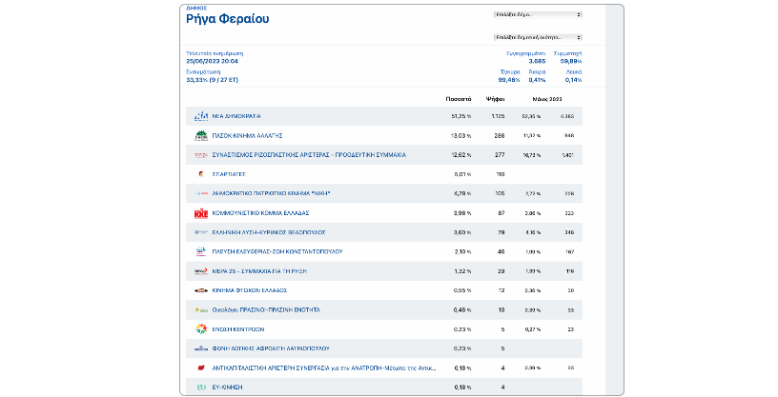
Task: Open the ΝΕΑ ΔΗΜΟΚΡΑΤΙΑ party link
Action: click(236, 116)
